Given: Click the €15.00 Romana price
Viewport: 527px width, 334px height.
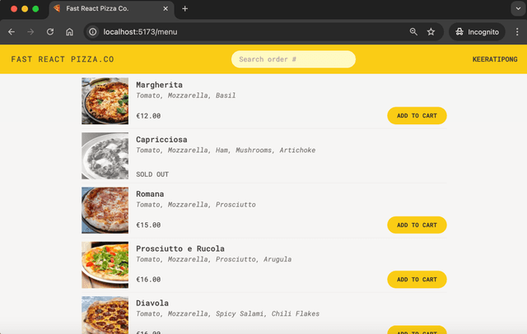Looking at the screenshot, I should click(x=148, y=225).
